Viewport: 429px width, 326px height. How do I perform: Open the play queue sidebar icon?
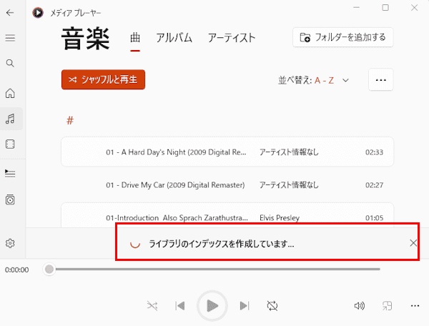coord(10,173)
